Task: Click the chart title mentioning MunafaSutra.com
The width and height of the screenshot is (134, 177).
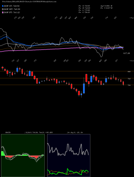Action: 29,2
